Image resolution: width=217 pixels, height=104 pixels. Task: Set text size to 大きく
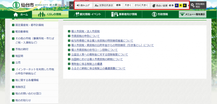[x=128, y=5]
